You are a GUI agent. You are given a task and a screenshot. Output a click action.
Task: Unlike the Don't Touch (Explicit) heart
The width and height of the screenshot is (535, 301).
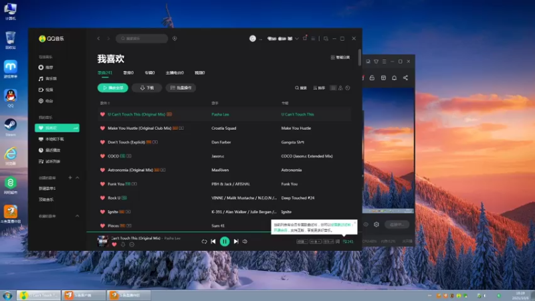102,142
